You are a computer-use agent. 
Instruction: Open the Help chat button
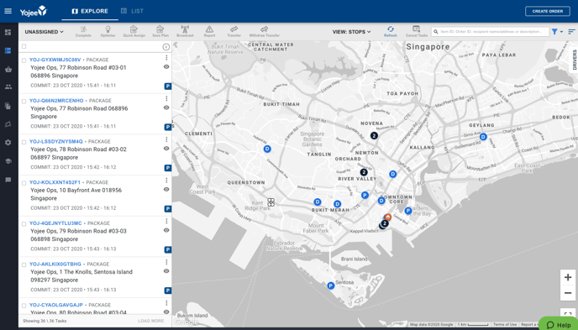[559, 324]
